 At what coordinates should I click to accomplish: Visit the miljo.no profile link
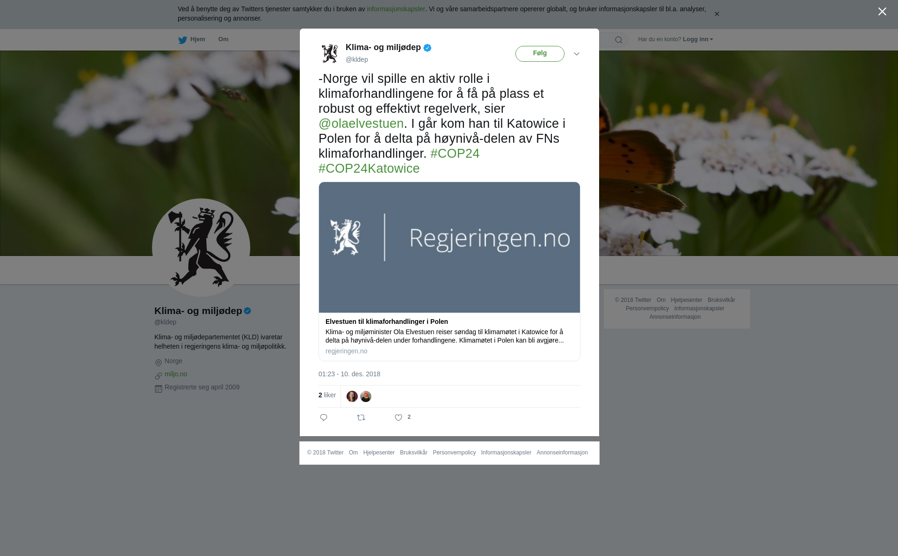pyautogui.click(x=176, y=374)
